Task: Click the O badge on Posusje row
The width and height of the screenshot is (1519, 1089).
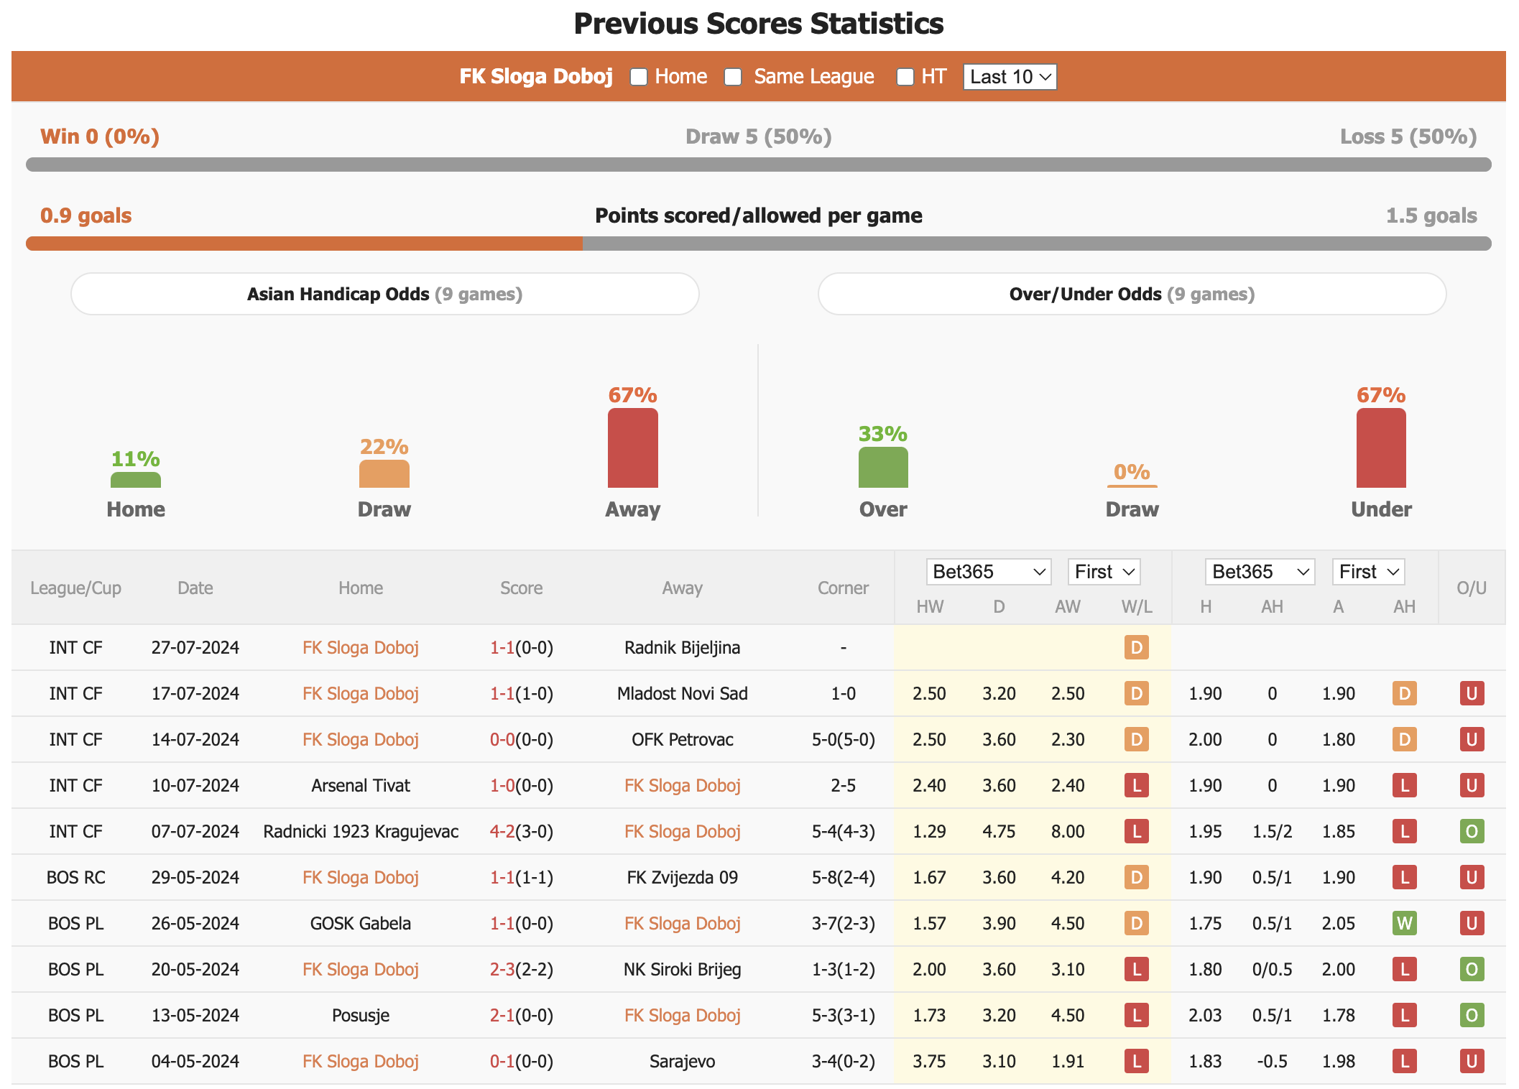Action: coord(1472,1015)
